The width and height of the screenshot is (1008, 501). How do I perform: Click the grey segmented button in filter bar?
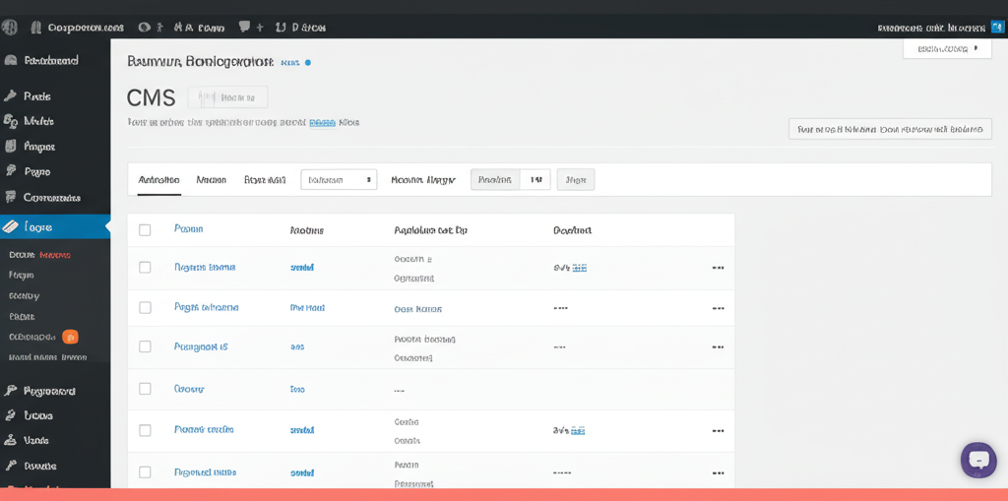pos(495,180)
